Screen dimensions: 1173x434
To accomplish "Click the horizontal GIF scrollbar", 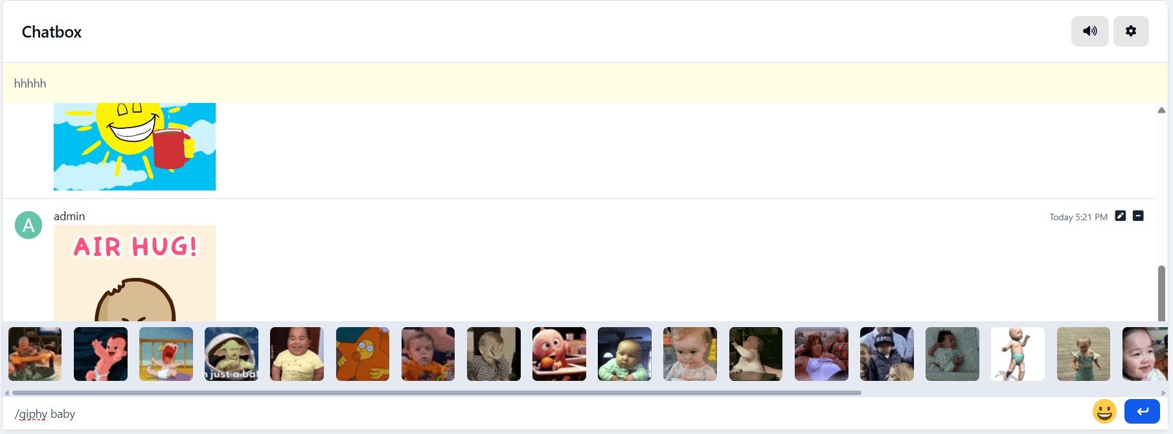I will coord(437,393).
